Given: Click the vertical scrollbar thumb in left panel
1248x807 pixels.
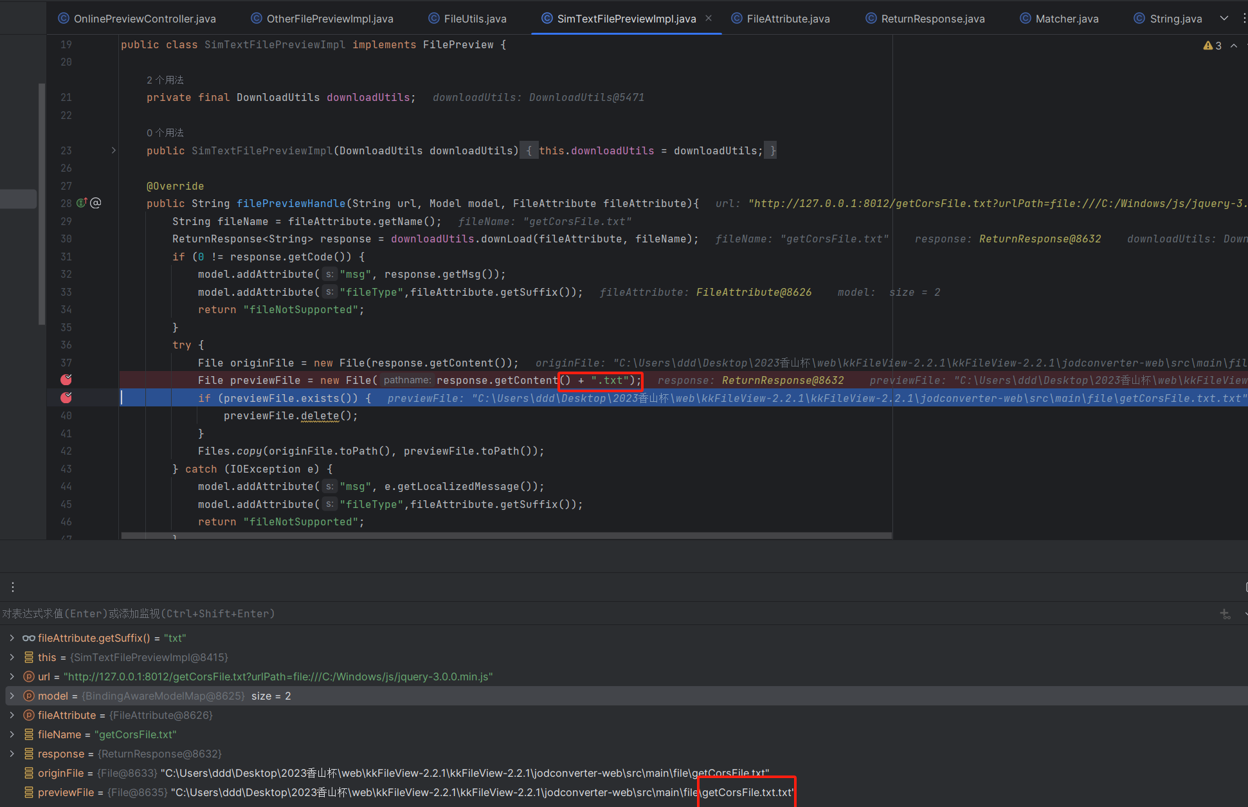Looking at the screenshot, I should (42, 204).
